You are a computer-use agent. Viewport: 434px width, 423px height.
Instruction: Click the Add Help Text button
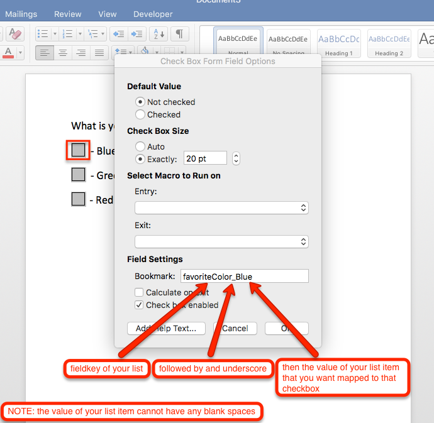coord(166,328)
